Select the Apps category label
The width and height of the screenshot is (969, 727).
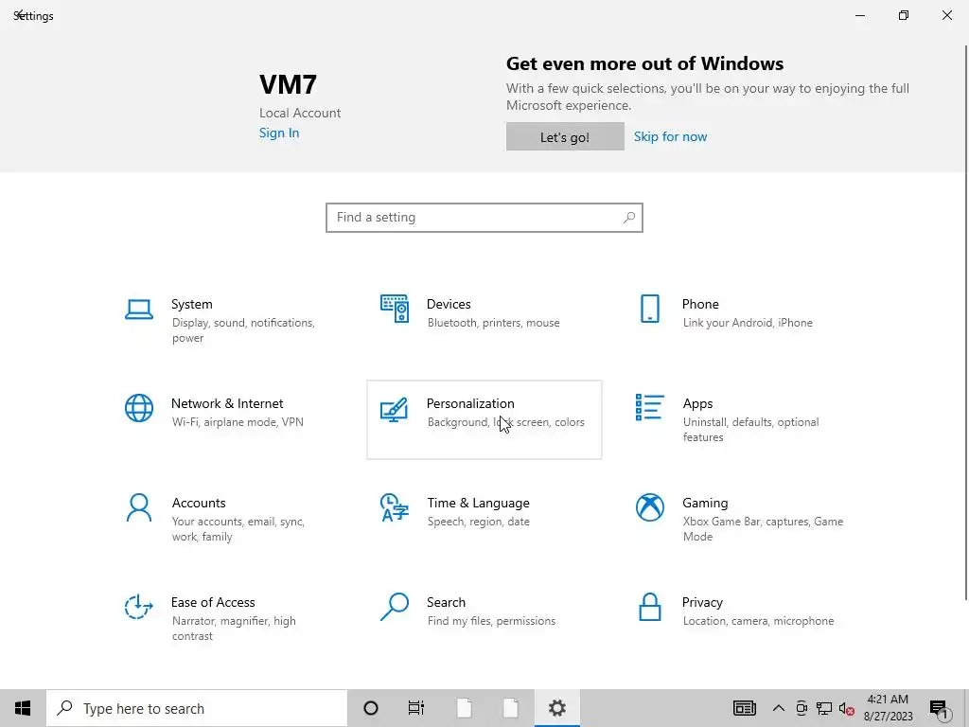tap(697, 403)
